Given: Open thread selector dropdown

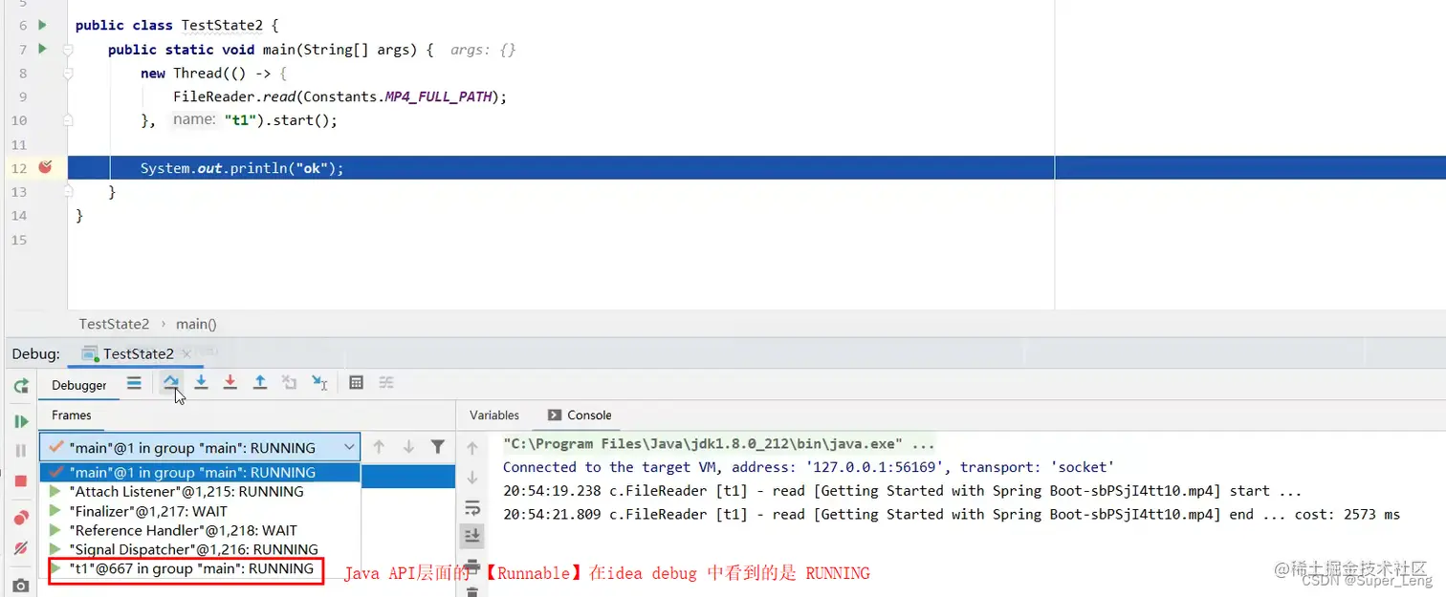Looking at the screenshot, I should (x=200, y=447).
